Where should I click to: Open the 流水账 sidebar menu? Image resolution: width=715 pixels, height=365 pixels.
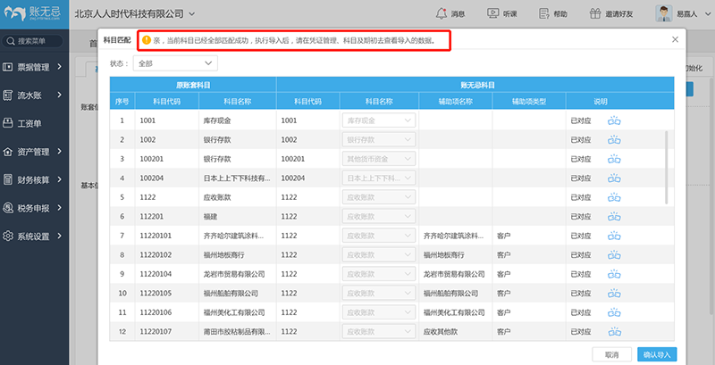pos(33,95)
